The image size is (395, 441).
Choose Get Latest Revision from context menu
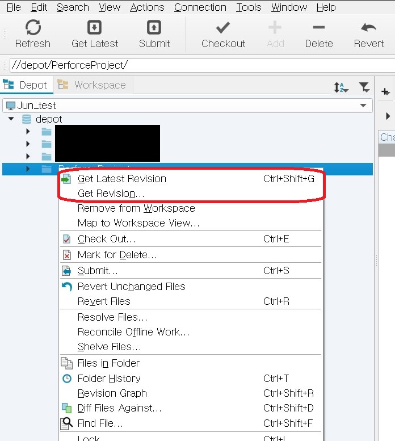pyautogui.click(x=122, y=179)
